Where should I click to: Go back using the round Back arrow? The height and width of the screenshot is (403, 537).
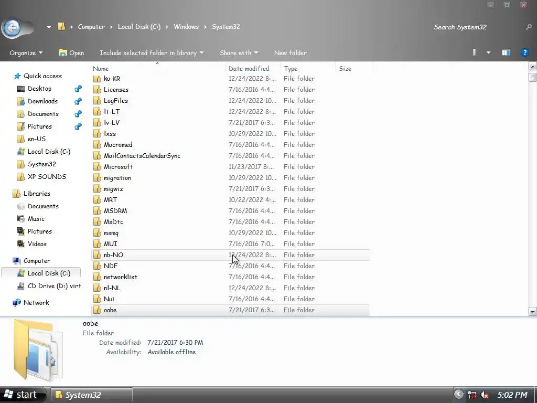13,28
